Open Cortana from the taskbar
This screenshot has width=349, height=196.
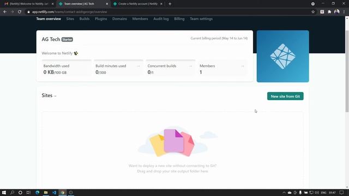coord(20,192)
